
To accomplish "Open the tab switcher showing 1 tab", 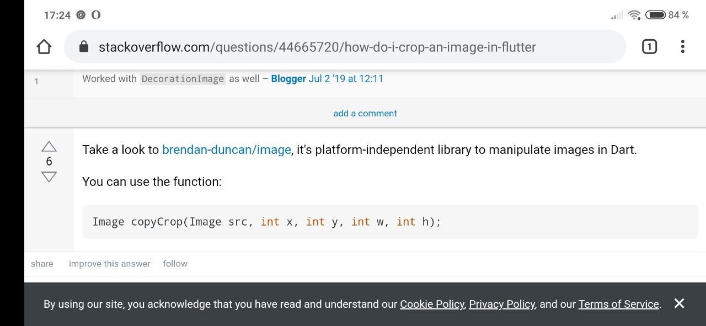I will coord(649,47).
